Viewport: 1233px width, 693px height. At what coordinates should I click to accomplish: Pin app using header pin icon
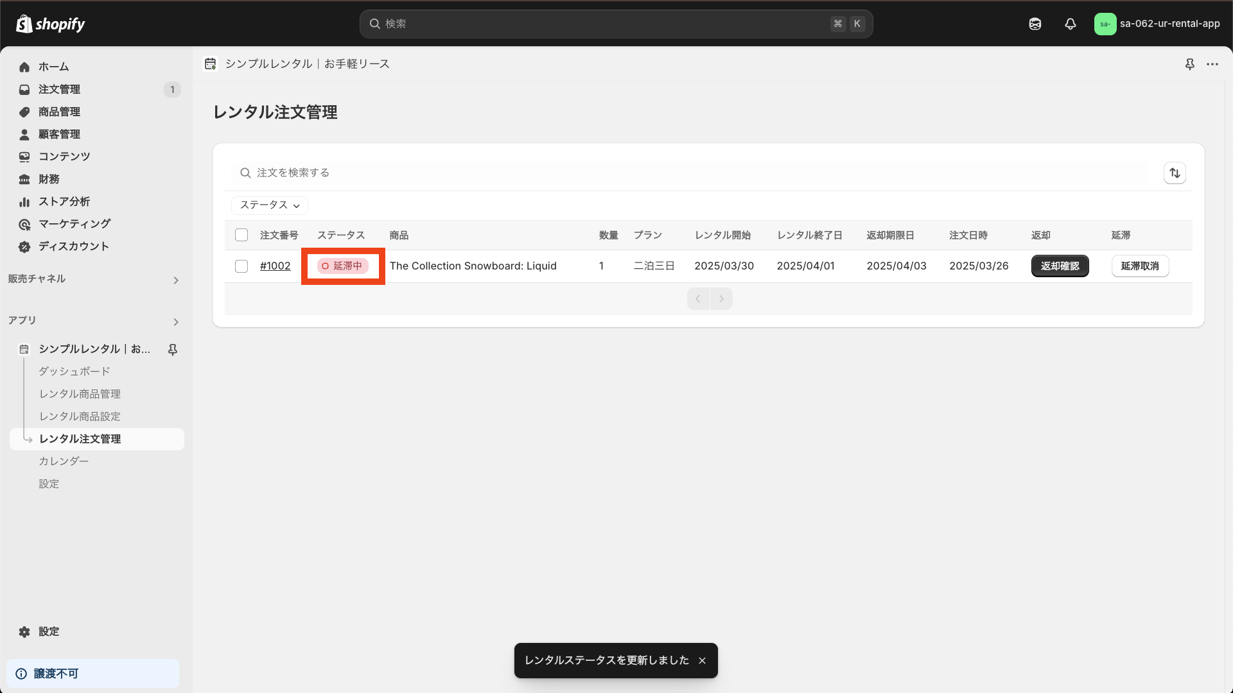pyautogui.click(x=1189, y=64)
